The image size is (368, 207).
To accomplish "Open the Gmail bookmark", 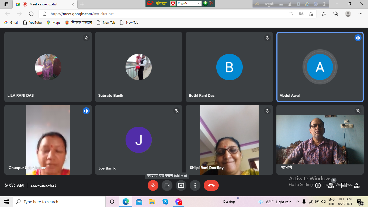I will (12, 23).
